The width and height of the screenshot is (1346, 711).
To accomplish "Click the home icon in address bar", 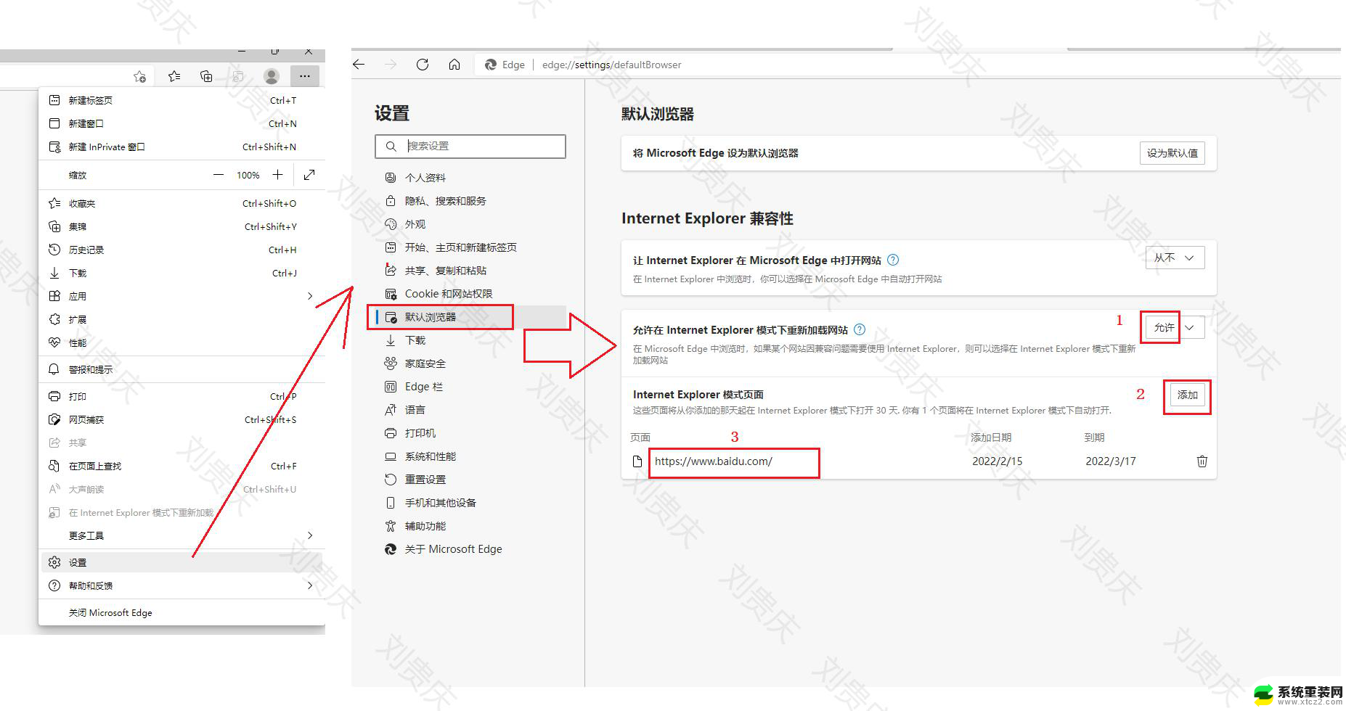I will pos(454,65).
